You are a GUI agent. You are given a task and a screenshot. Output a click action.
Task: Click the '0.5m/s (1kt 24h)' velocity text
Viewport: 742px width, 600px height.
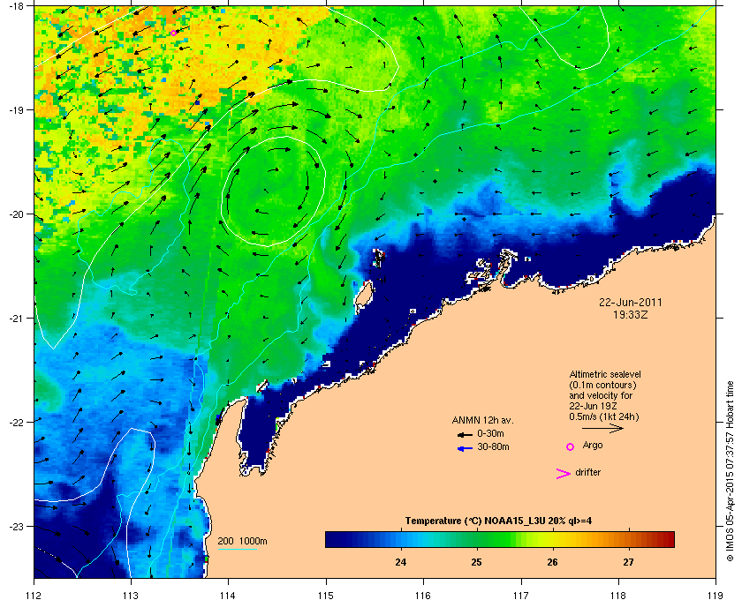604,417
